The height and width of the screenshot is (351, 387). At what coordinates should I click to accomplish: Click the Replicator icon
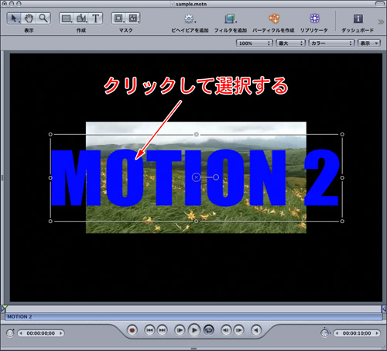[x=314, y=19]
